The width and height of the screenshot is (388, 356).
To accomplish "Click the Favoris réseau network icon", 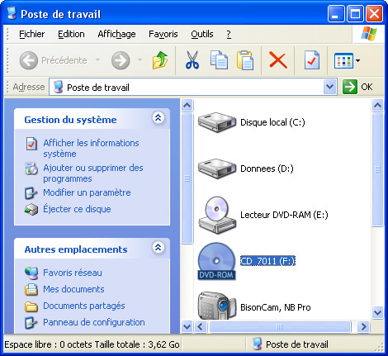I will click(x=31, y=273).
